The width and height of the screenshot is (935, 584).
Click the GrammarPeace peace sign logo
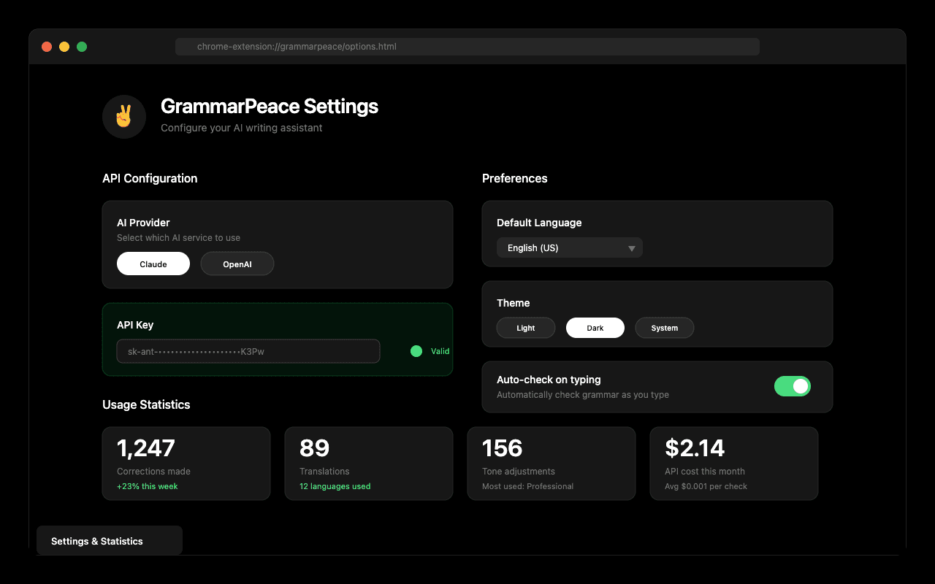pyautogui.click(x=123, y=116)
